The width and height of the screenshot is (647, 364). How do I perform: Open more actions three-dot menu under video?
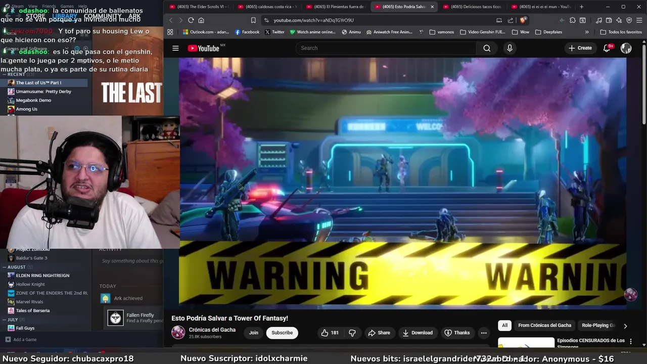click(x=484, y=333)
